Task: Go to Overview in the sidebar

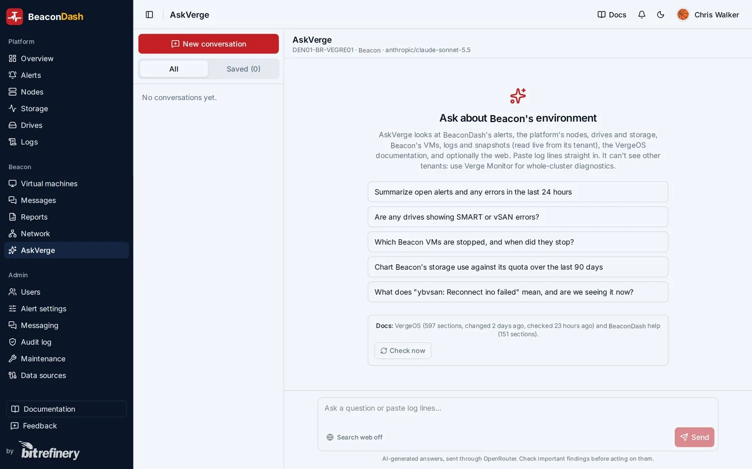Action: tap(67, 59)
